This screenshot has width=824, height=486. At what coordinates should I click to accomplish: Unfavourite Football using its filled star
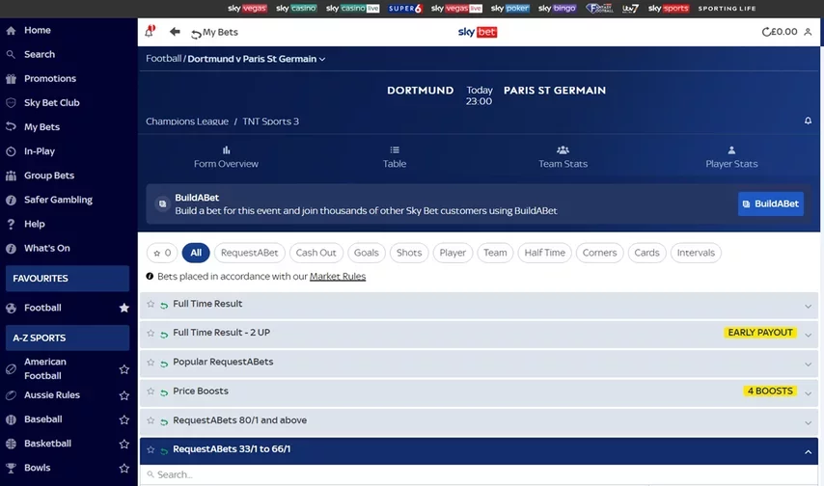coord(124,308)
